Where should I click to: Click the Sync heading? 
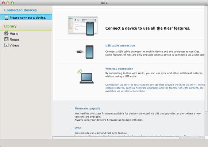point(78,128)
